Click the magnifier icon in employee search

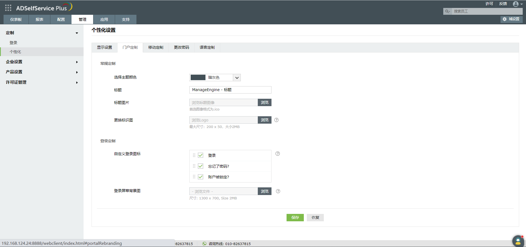[447, 11]
